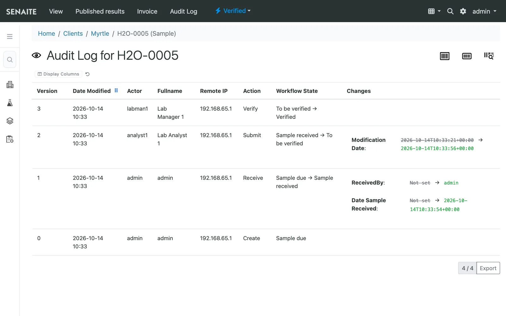
Task: Open the admin user menu
Action: 484,11
